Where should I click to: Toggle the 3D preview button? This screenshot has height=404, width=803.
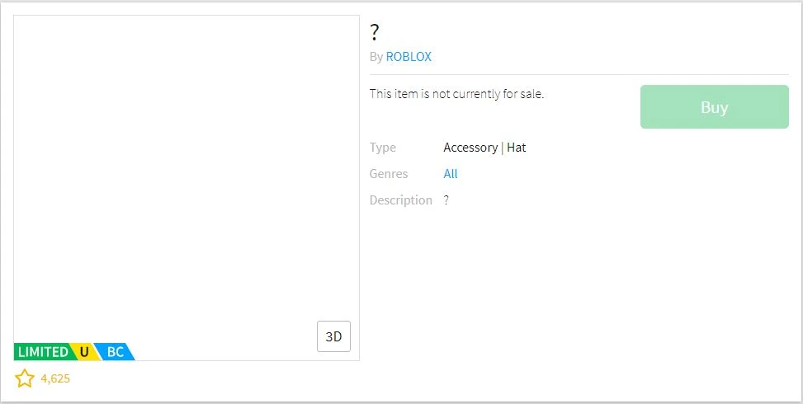333,336
